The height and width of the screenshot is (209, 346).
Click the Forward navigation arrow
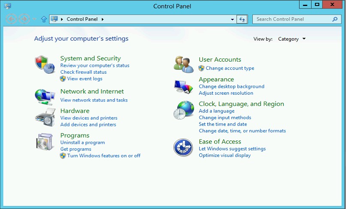point(24,19)
